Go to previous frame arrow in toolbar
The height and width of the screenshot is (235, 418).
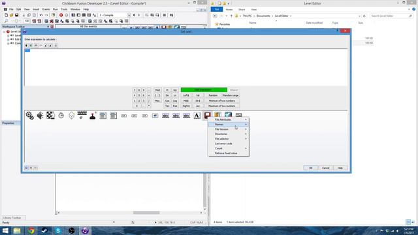(x=134, y=15)
